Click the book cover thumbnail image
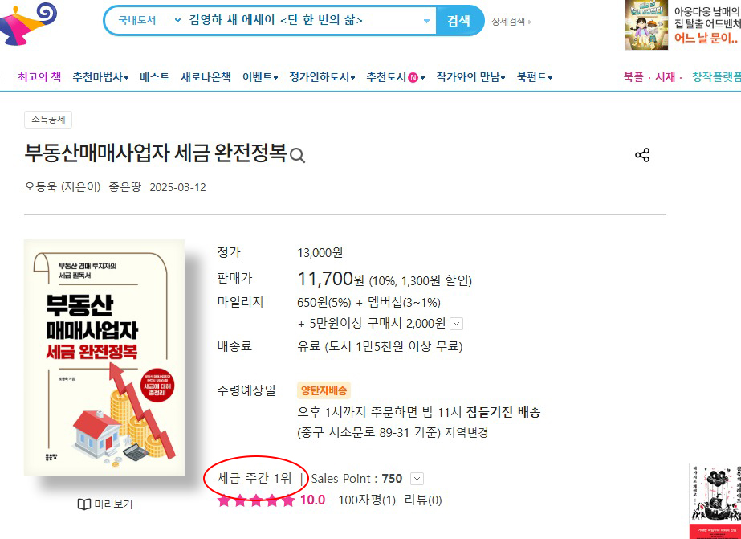This screenshot has height=539, width=741. (x=104, y=357)
